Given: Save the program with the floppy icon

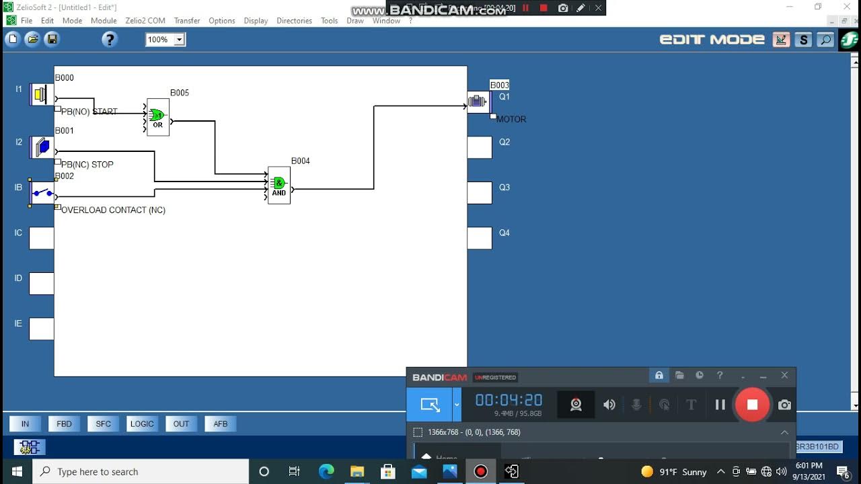Looking at the screenshot, I should tap(52, 40).
